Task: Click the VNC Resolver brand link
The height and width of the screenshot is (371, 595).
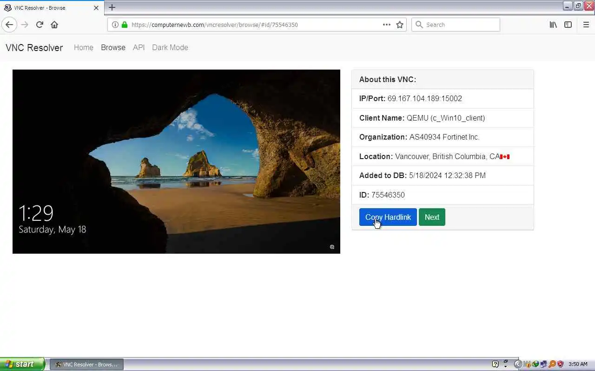Action: (34, 47)
